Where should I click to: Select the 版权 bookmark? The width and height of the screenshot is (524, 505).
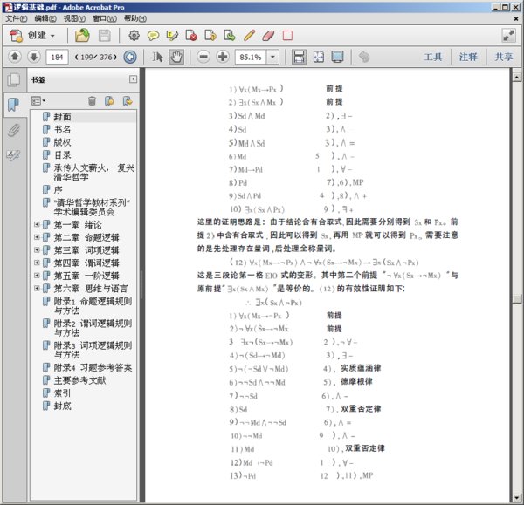[62, 142]
